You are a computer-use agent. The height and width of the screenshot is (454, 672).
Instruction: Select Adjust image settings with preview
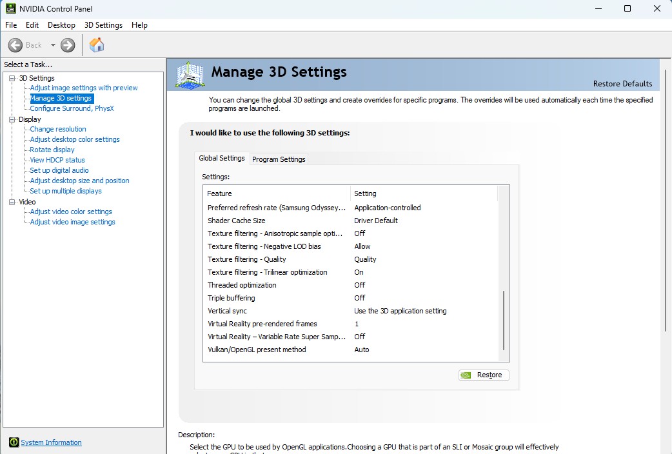[84, 88]
